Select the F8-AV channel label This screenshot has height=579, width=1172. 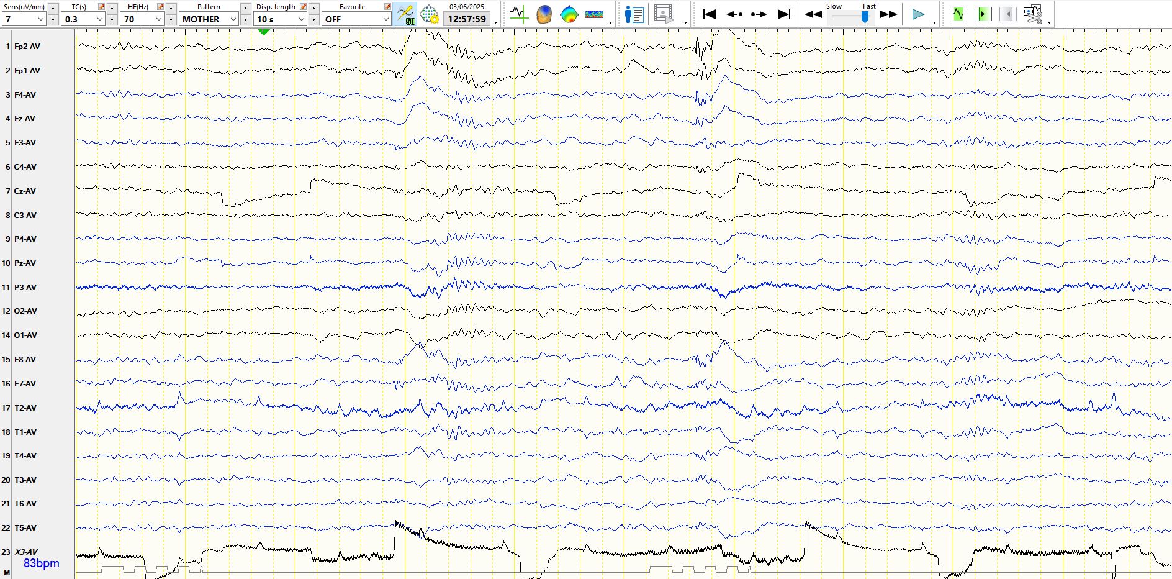tap(25, 360)
